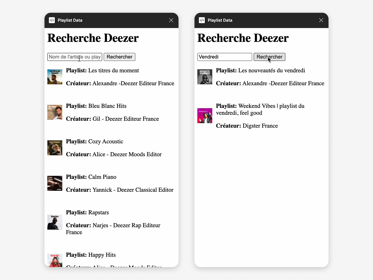Select the text Cozy Acoustic
Screen dimensions: 373x280
point(106,141)
